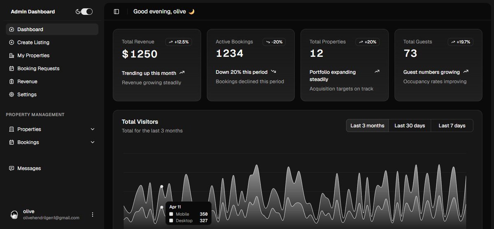Click olive's profile avatar
This screenshot has height=229, width=494.
click(x=14, y=215)
